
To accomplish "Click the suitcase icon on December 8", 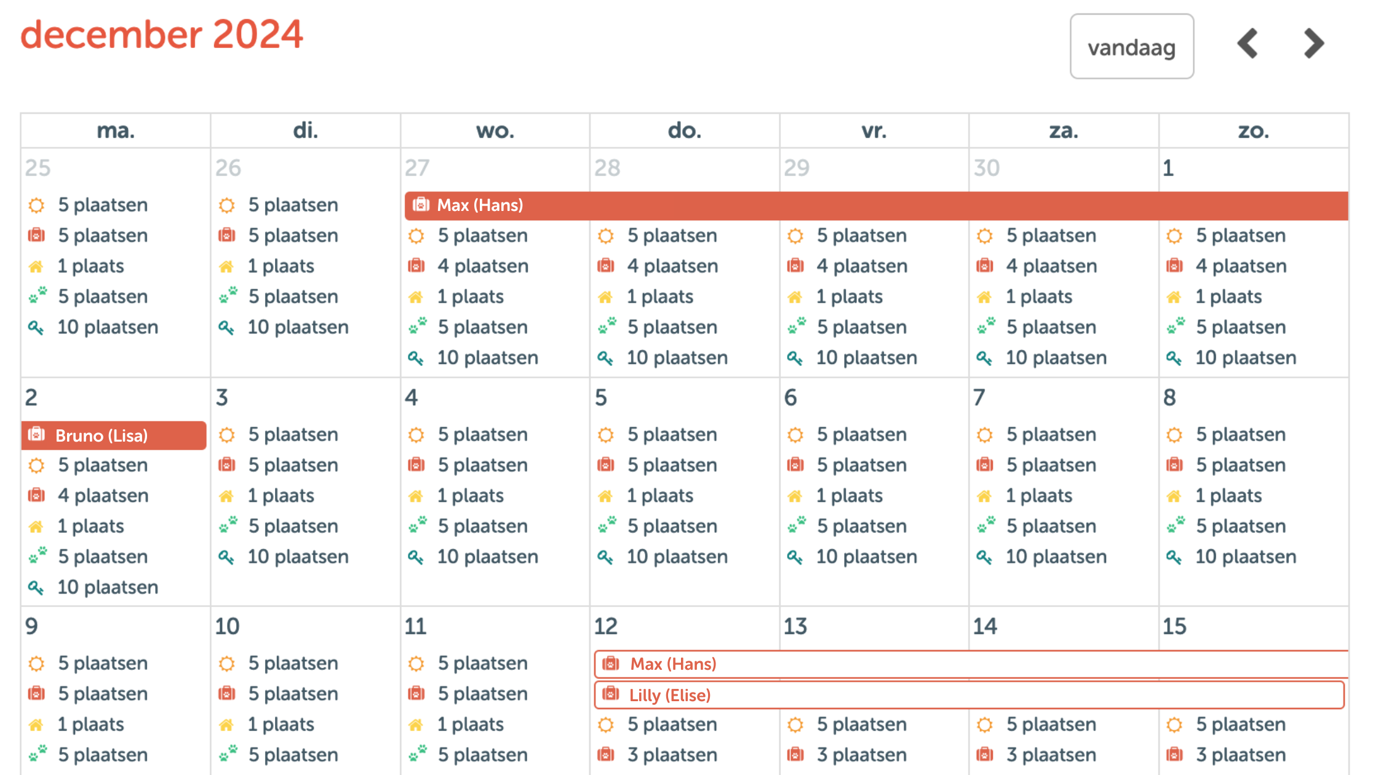I will point(1174,465).
